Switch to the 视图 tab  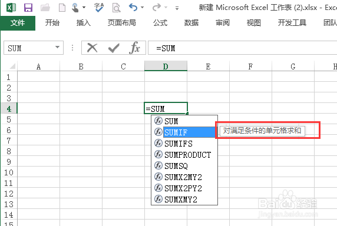(x=253, y=23)
